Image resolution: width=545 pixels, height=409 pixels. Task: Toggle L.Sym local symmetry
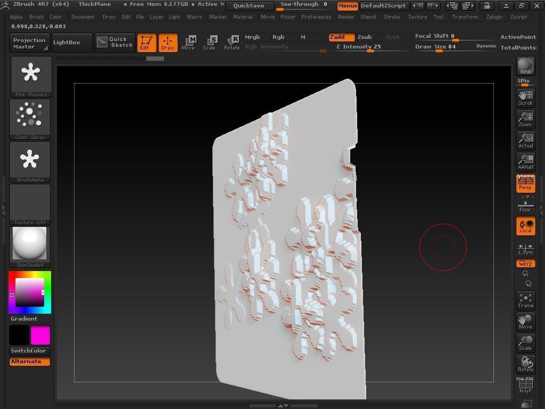coord(525,249)
